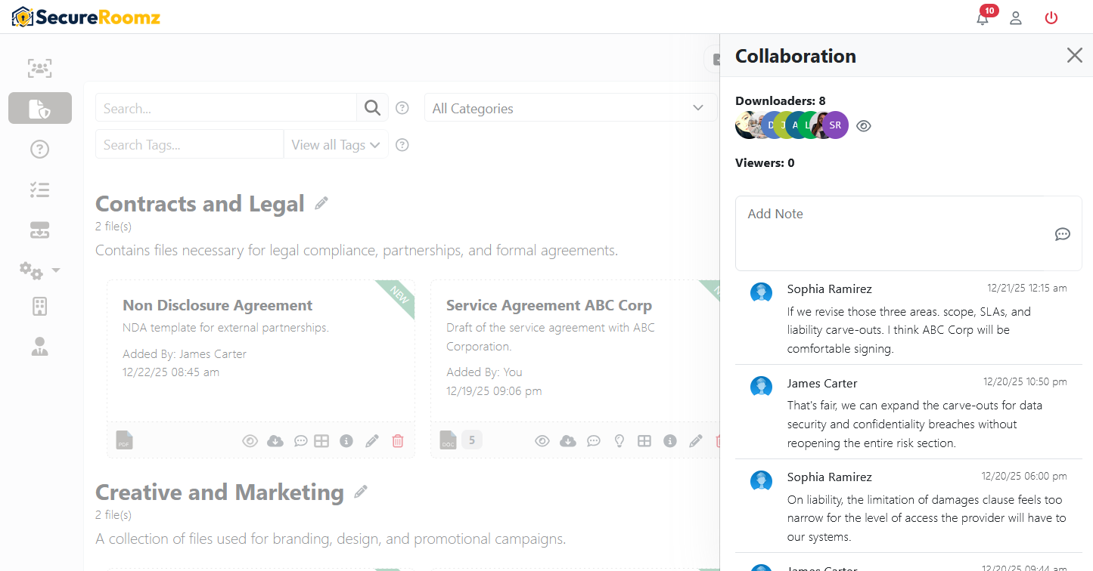The height and width of the screenshot is (571, 1093).
Task: Delete the Non Disclosure Agreement file
Action: 398,441
